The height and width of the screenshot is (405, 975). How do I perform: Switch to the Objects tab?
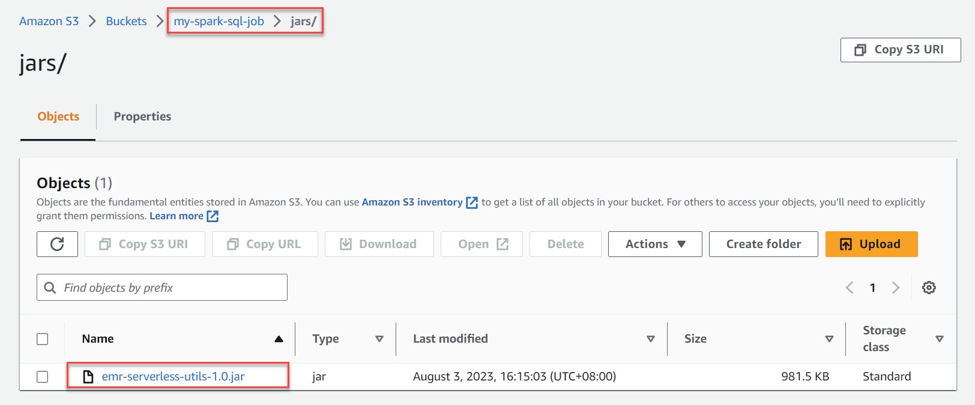[58, 116]
